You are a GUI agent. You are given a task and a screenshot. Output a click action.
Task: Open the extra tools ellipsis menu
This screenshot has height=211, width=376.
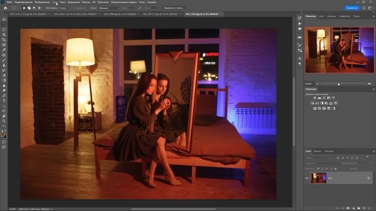click(x=4, y=126)
